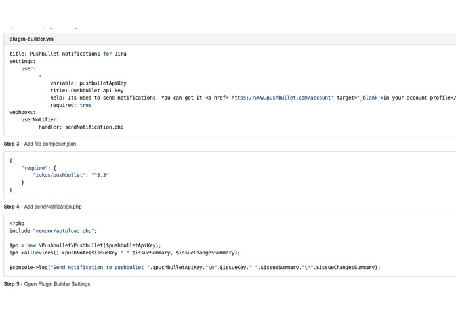
Task: Click the plugin-builder.yml code block header
Action: (x=230, y=39)
